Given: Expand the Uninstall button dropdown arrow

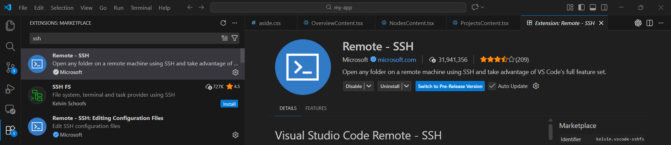Looking at the screenshot, I should click(x=406, y=86).
